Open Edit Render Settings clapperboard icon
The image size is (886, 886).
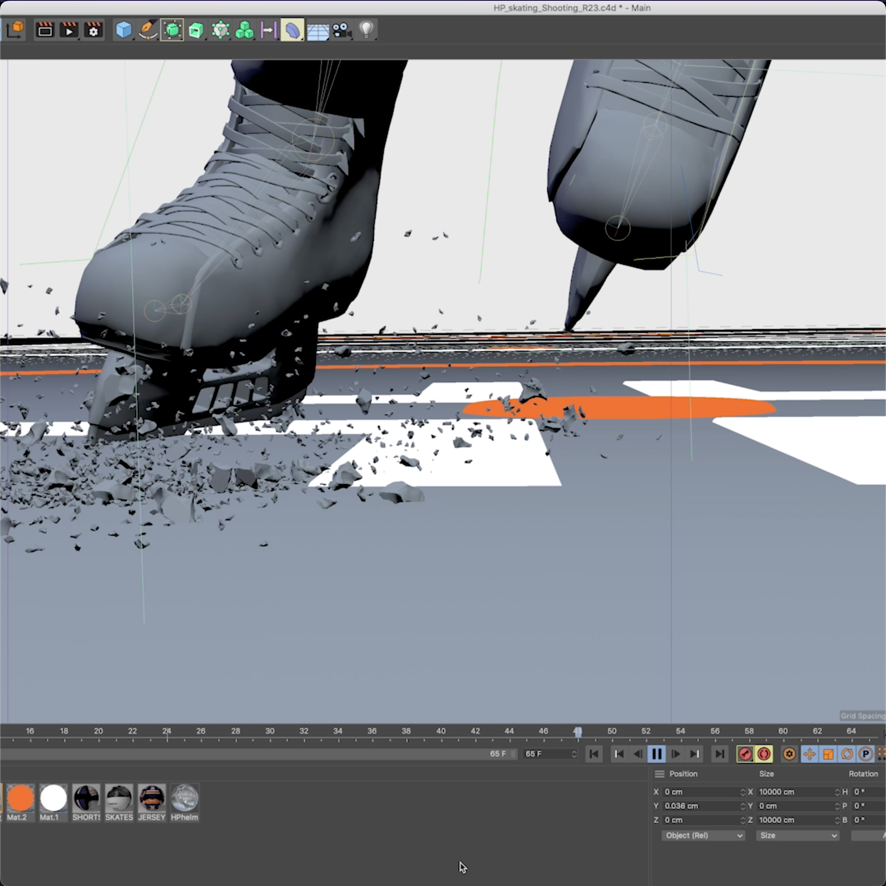click(x=93, y=30)
